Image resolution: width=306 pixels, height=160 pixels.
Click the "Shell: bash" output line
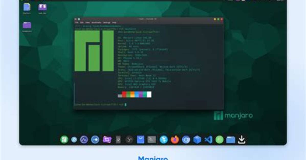130,52
